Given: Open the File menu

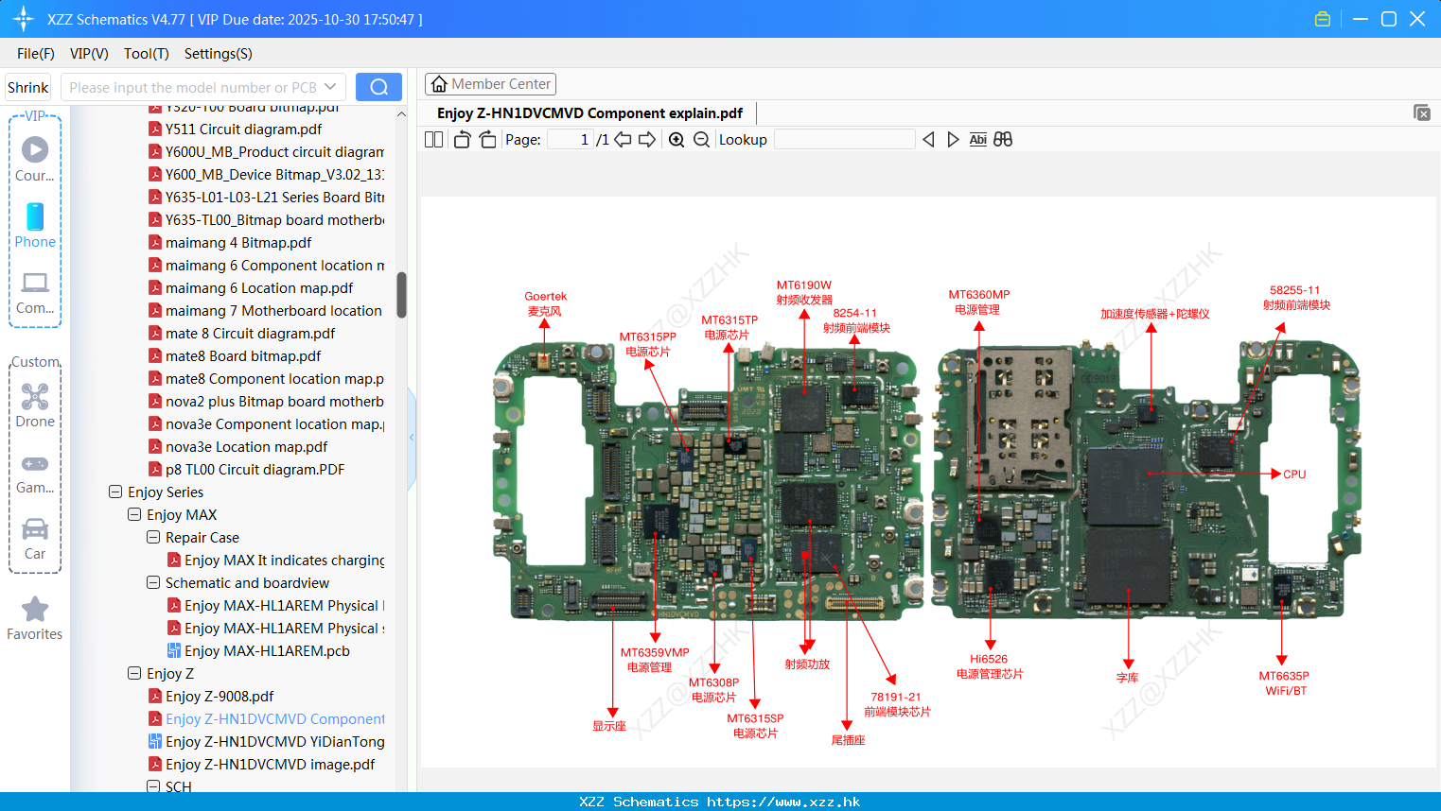Looking at the screenshot, I should pos(36,54).
